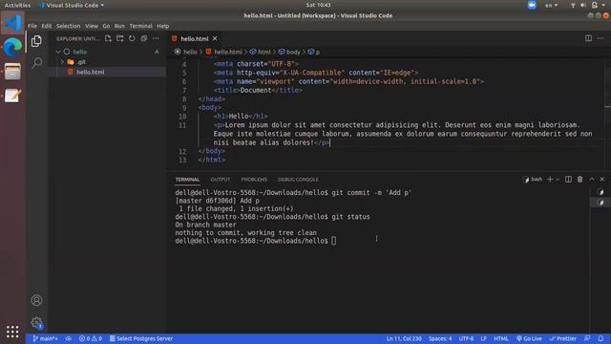Start Go Live server
Image resolution: width=611 pixels, height=344 pixels.
coord(529,338)
